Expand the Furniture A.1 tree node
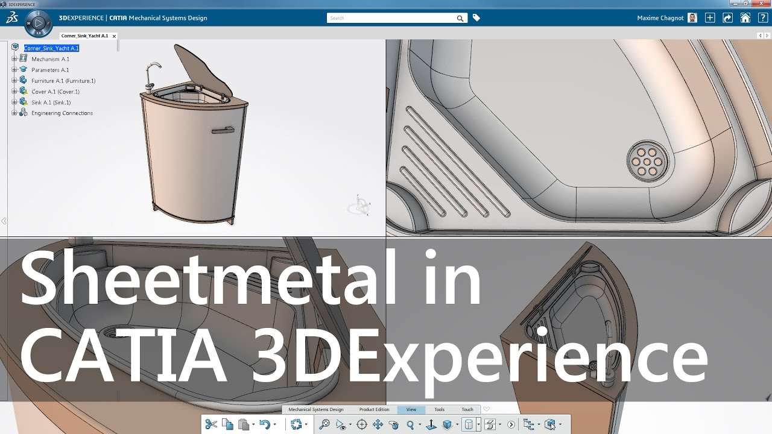The width and height of the screenshot is (772, 434). coord(14,80)
